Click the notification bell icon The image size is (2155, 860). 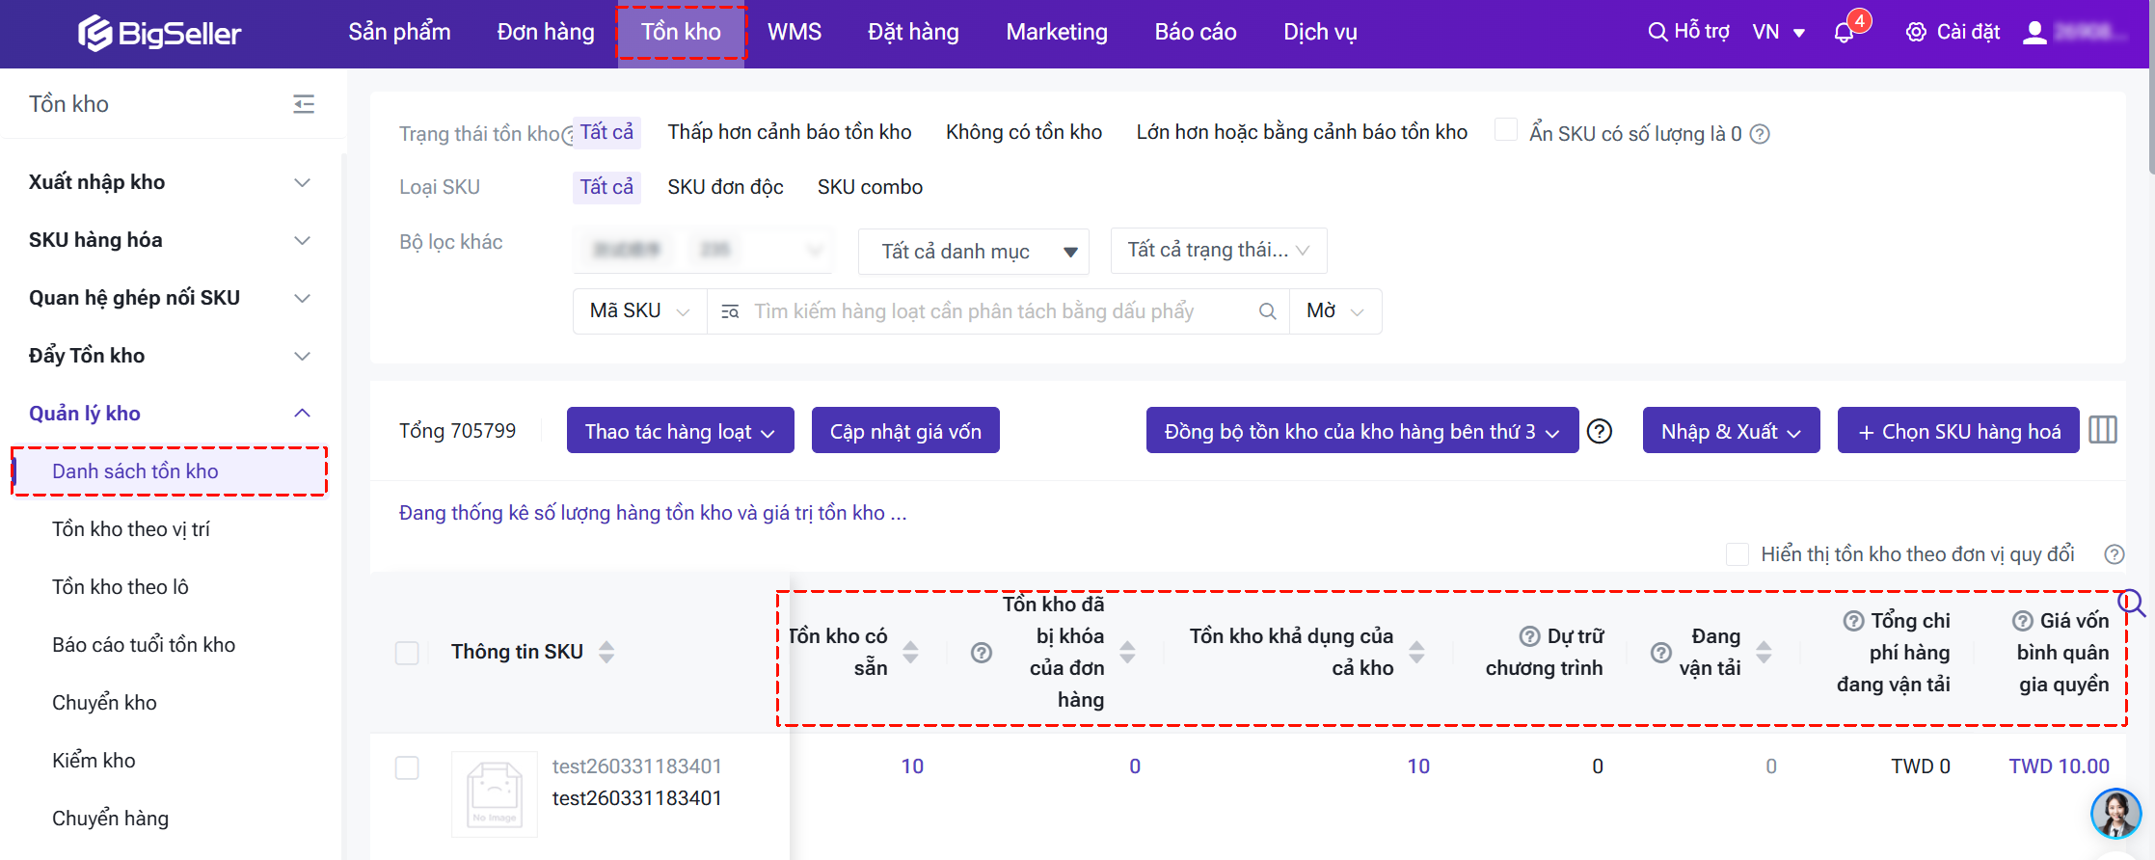click(1844, 33)
